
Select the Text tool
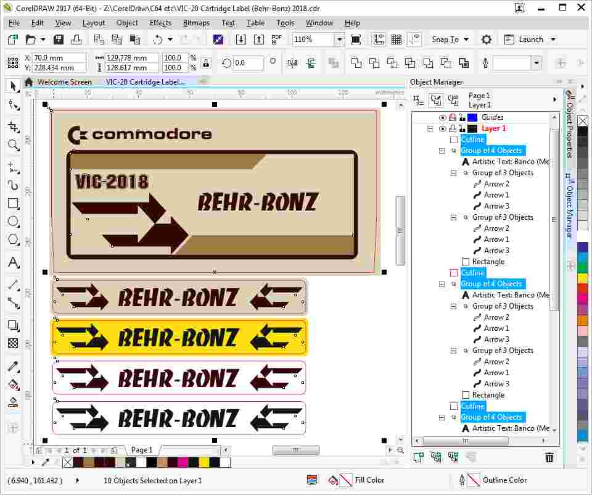pyautogui.click(x=13, y=262)
